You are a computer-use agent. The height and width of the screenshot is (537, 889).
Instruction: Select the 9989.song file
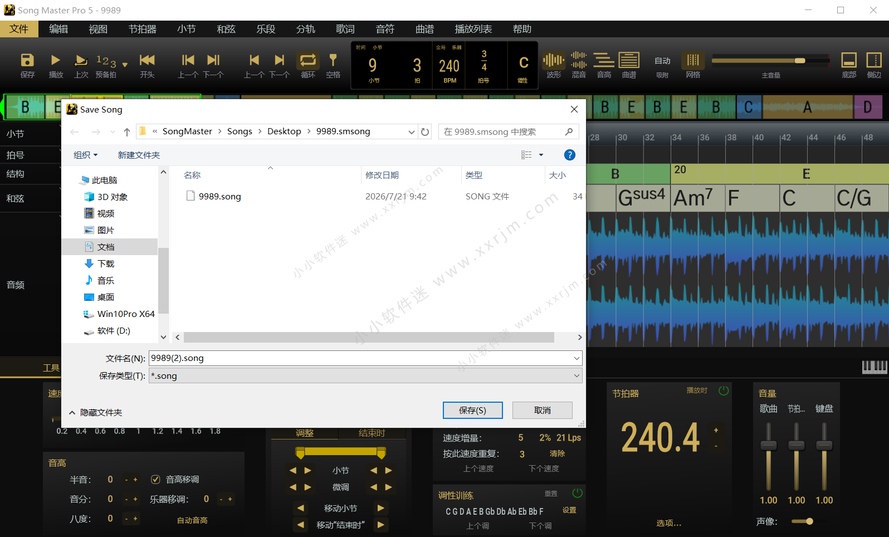(214, 196)
